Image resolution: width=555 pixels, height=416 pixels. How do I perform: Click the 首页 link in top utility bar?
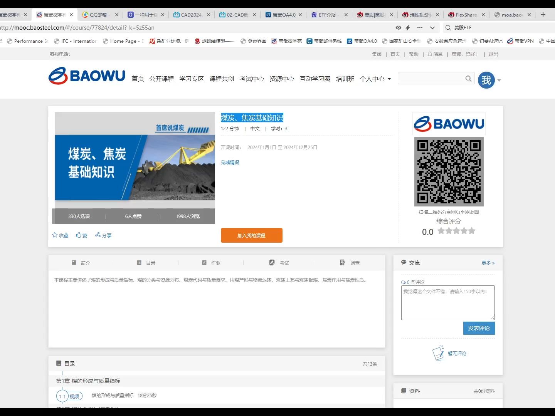pyautogui.click(x=395, y=54)
